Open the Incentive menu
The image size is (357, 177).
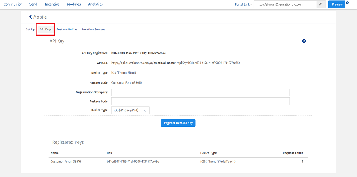click(x=52, y=4)
